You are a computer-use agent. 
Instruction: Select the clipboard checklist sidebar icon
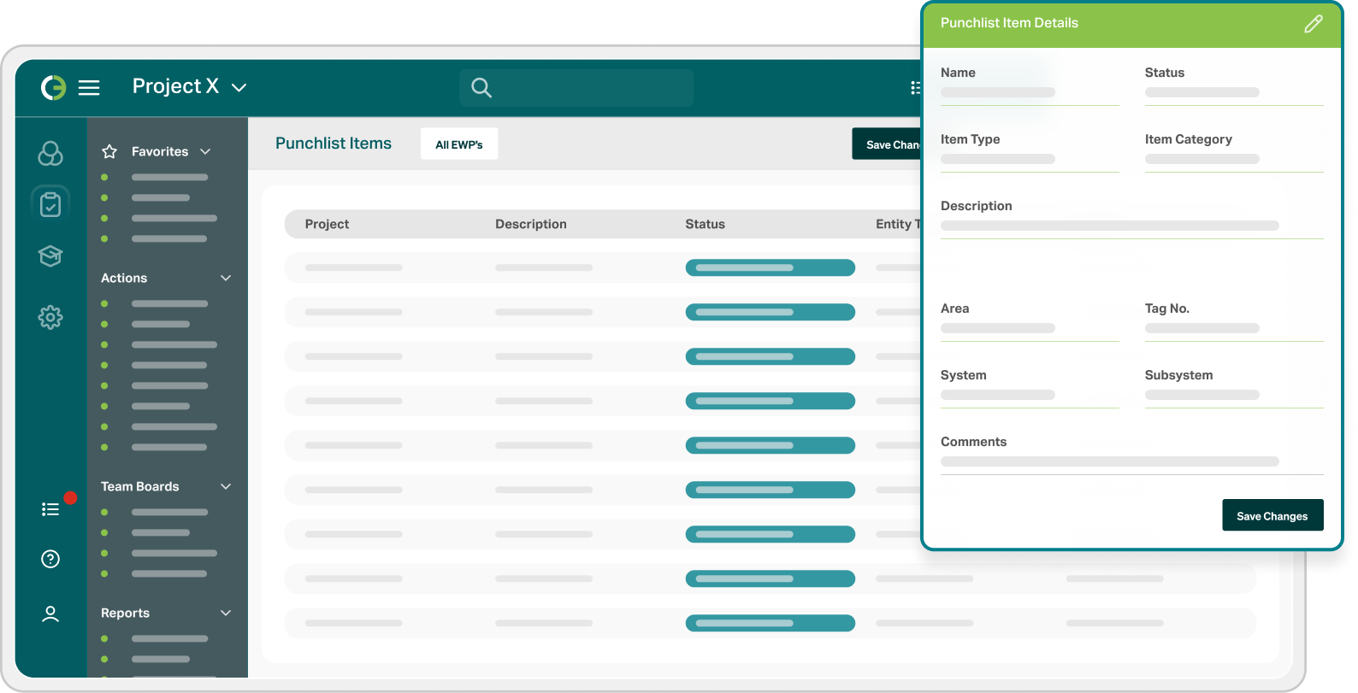(x=50, y=204)
